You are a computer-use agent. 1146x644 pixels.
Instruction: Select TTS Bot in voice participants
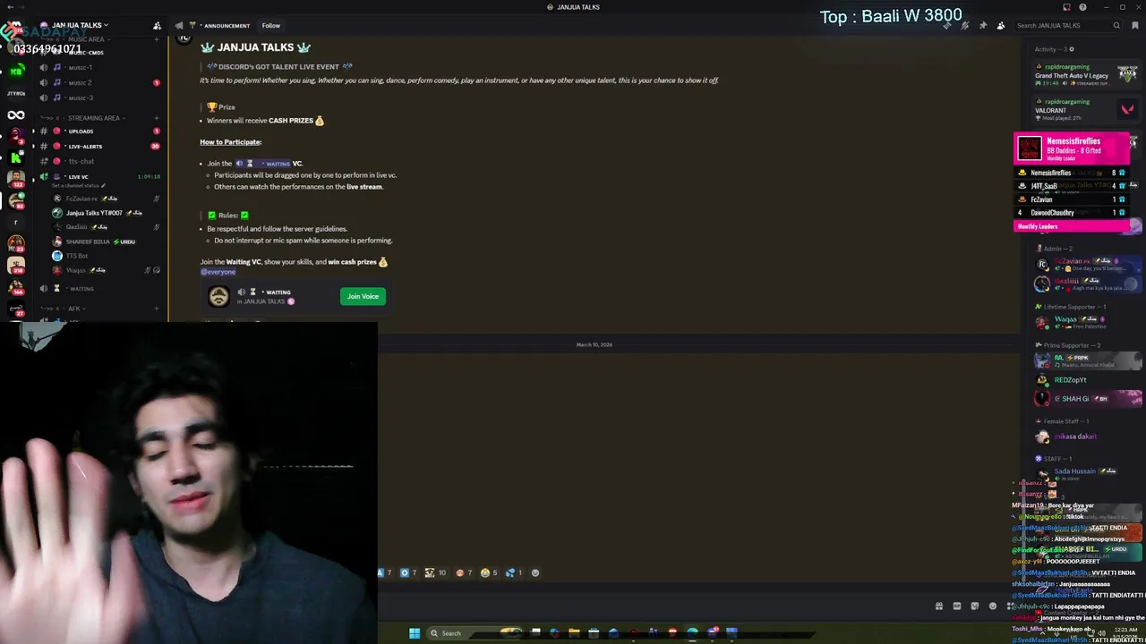click(x=104, y=256)
